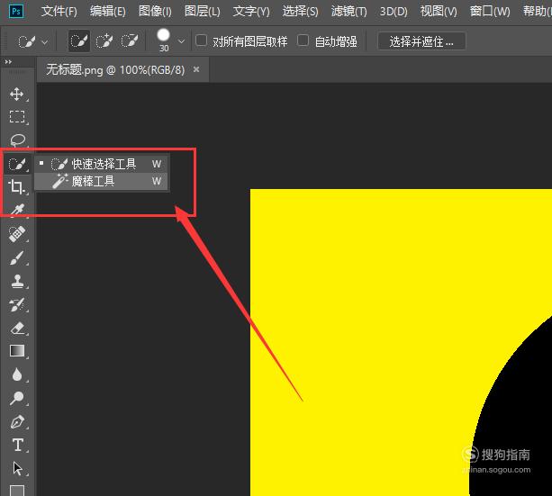Open the 文字(Y) menu
The height and width of the screenshot is (496, 552).
point(251,12)
